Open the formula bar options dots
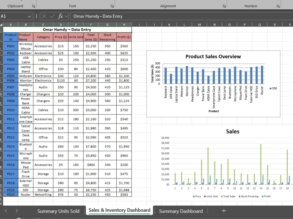The width and height of the screenshot is (293, 219). click(x=36, y=16)
